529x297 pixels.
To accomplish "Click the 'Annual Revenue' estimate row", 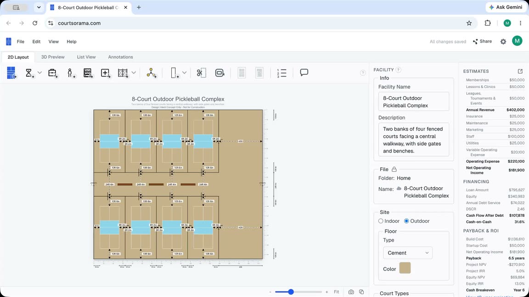I will (495, 110).
